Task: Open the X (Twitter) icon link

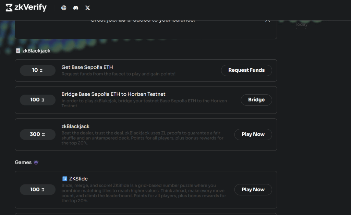Action: 88,8
